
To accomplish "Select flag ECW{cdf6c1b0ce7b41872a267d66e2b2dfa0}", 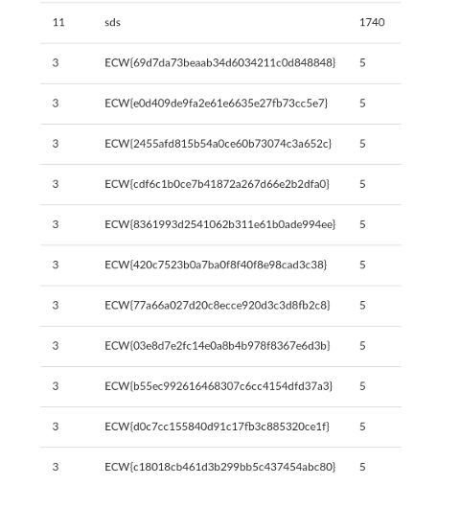I will [217, 184].
